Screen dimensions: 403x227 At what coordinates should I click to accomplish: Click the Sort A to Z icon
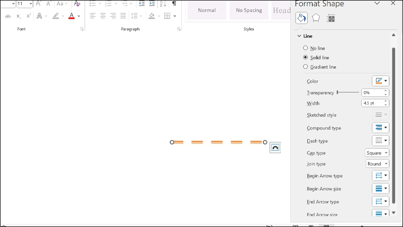[x=163, y=4]
